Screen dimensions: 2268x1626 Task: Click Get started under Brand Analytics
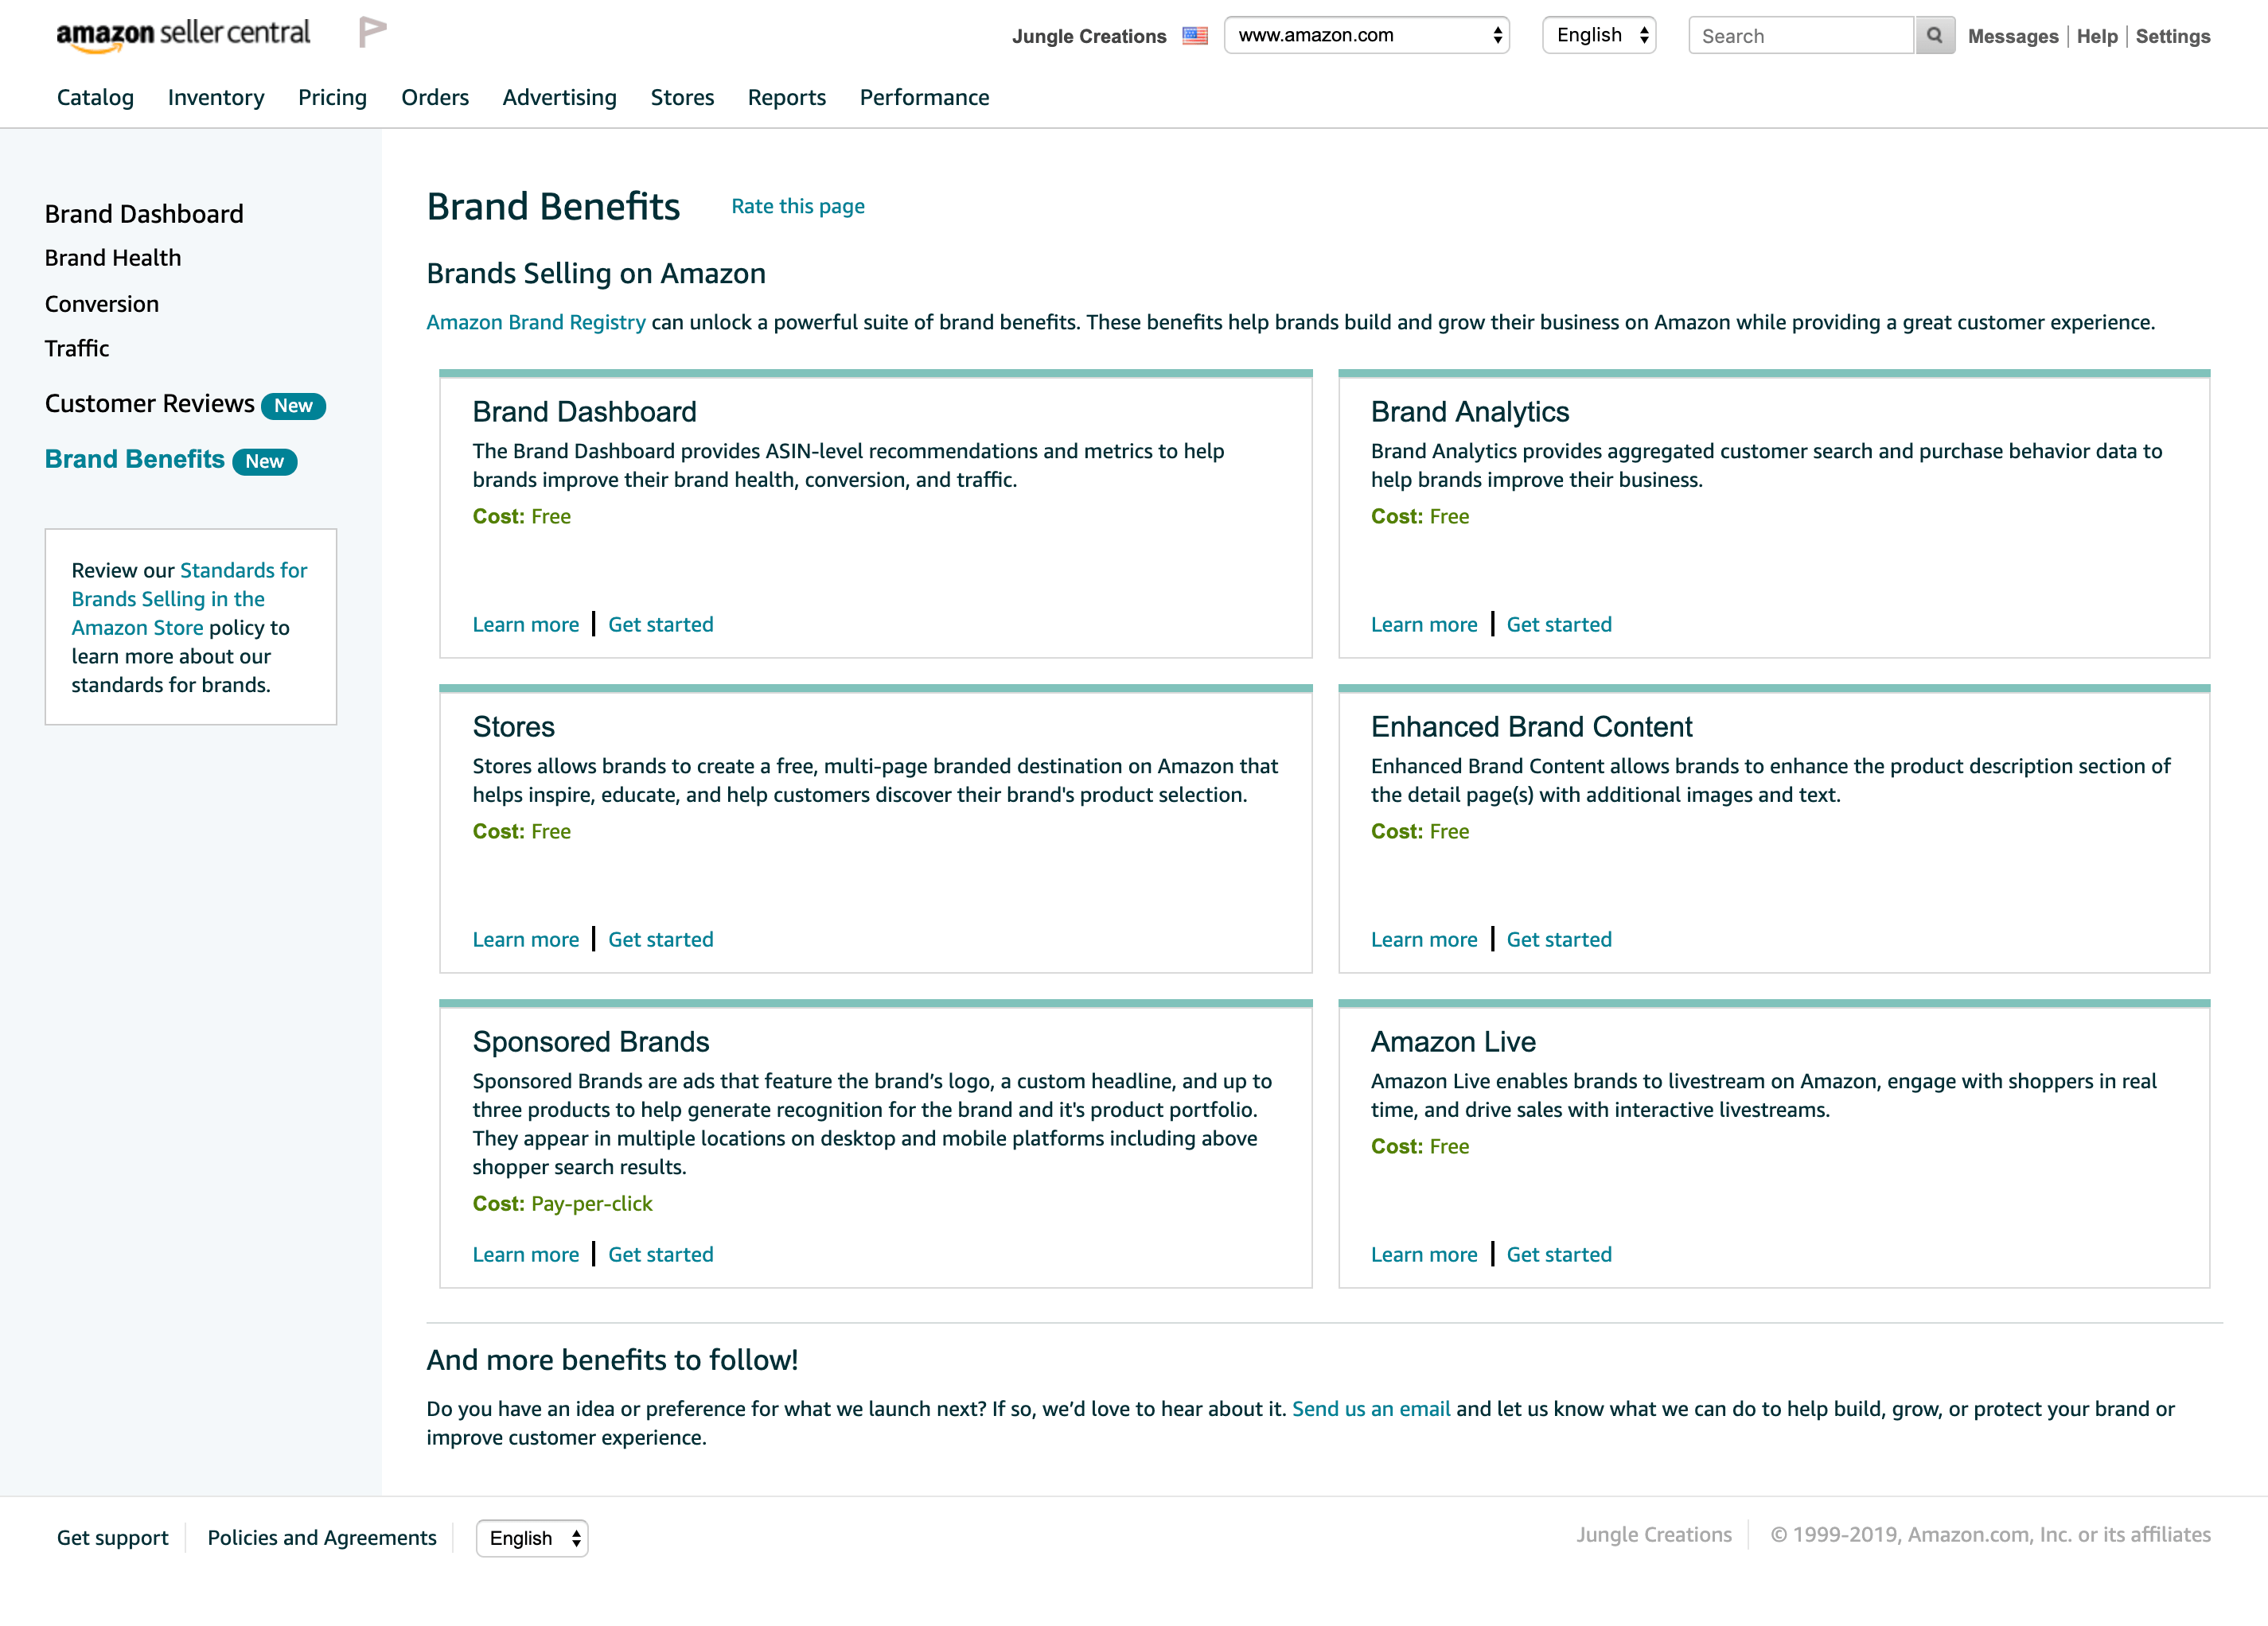click(x=1558, y=624)
